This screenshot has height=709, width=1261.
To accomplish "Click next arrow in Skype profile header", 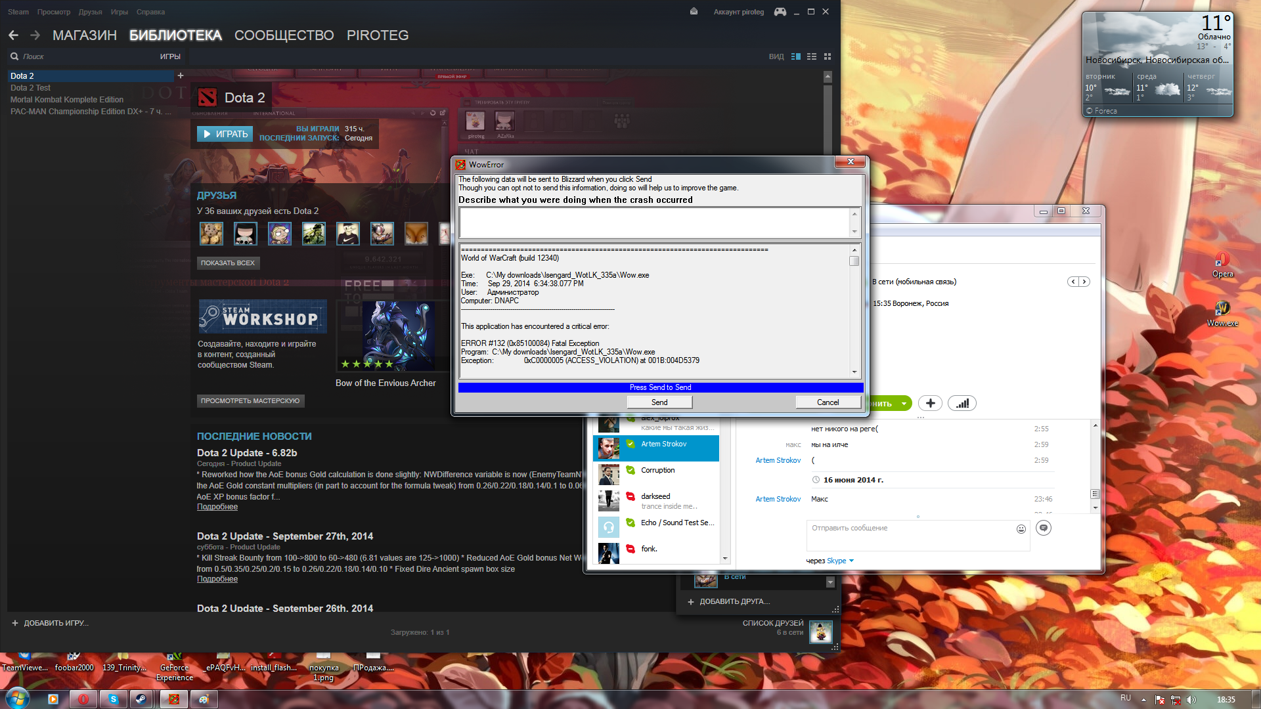I will click(1085, 282).
